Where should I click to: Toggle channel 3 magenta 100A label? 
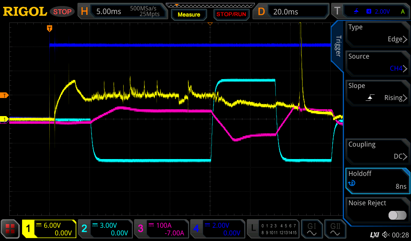tap(161, 229)
